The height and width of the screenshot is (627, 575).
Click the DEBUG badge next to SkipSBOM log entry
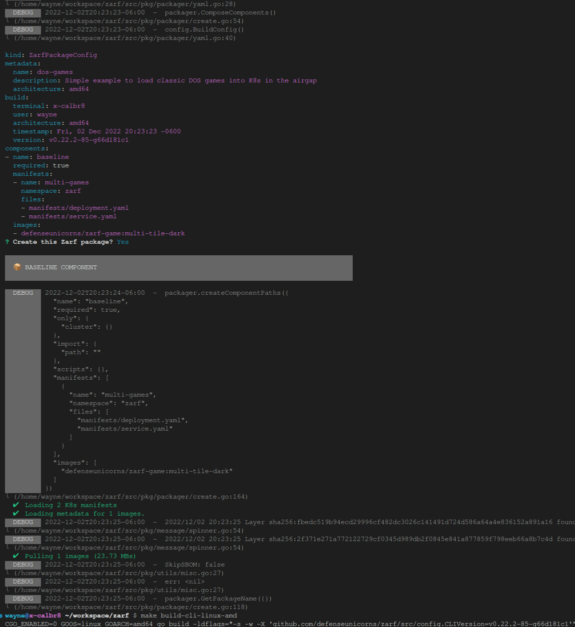tap(22, 565)
